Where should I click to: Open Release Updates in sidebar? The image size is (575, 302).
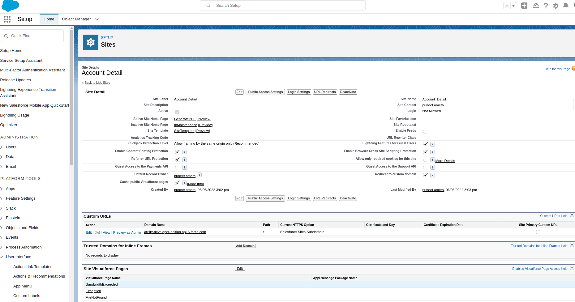click(x=15, y=80)
